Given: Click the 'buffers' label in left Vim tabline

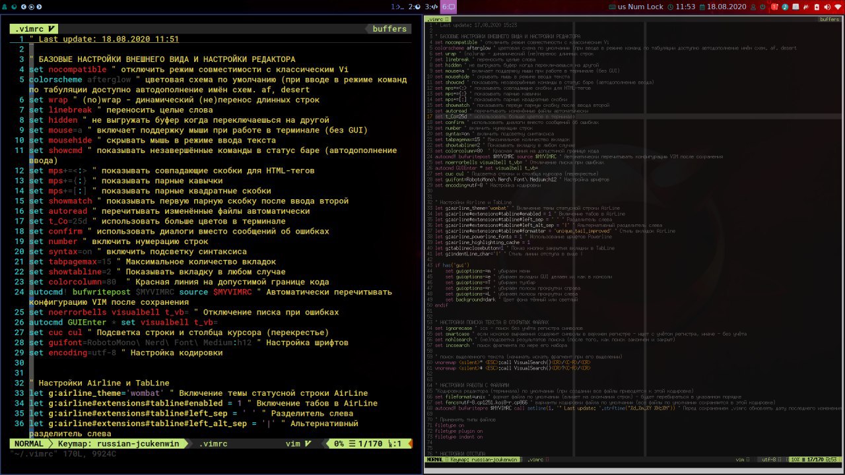Looking at the screenshot, I should pos(389,29).
